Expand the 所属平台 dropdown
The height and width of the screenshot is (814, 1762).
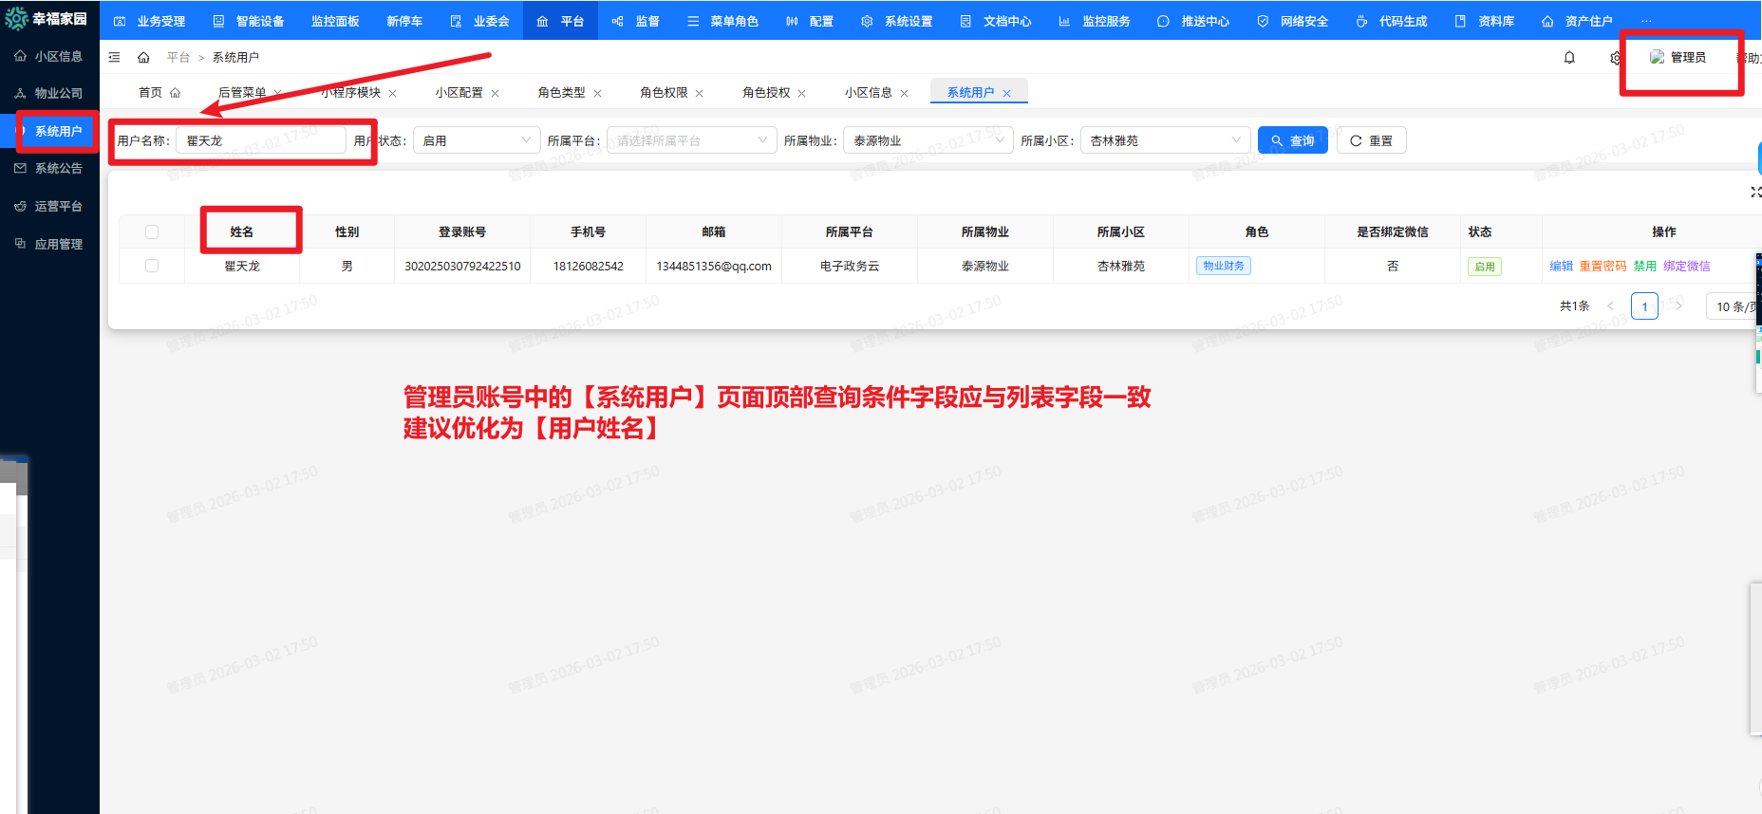click(690, 140)
